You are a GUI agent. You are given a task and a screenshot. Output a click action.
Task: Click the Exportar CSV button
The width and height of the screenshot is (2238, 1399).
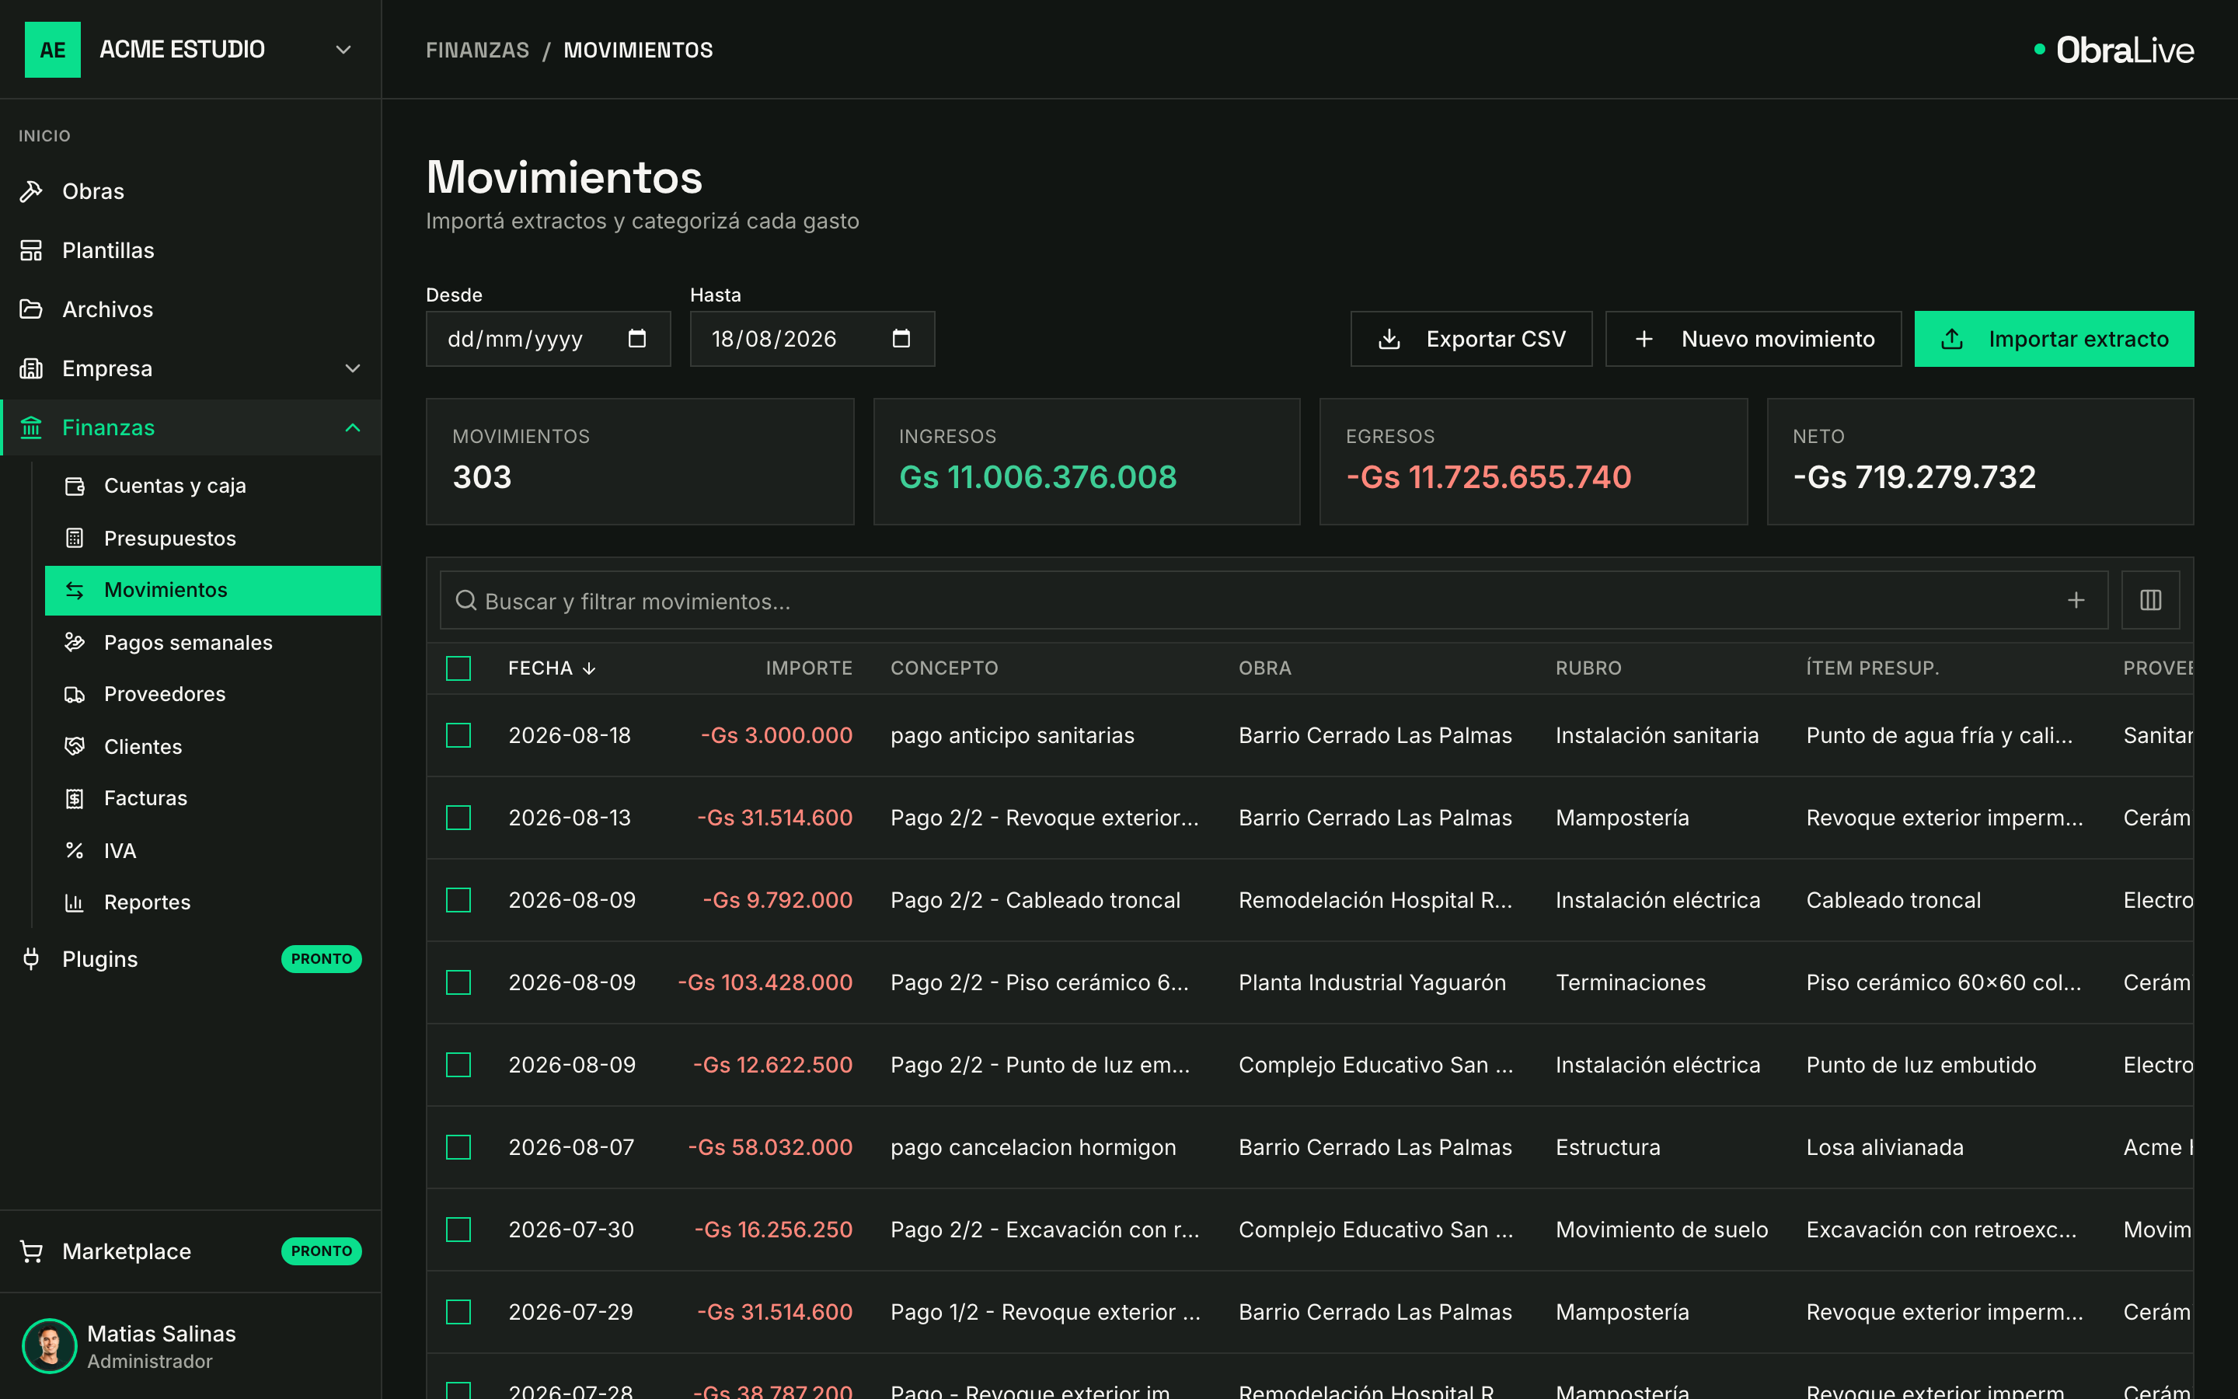[1471, 339]
